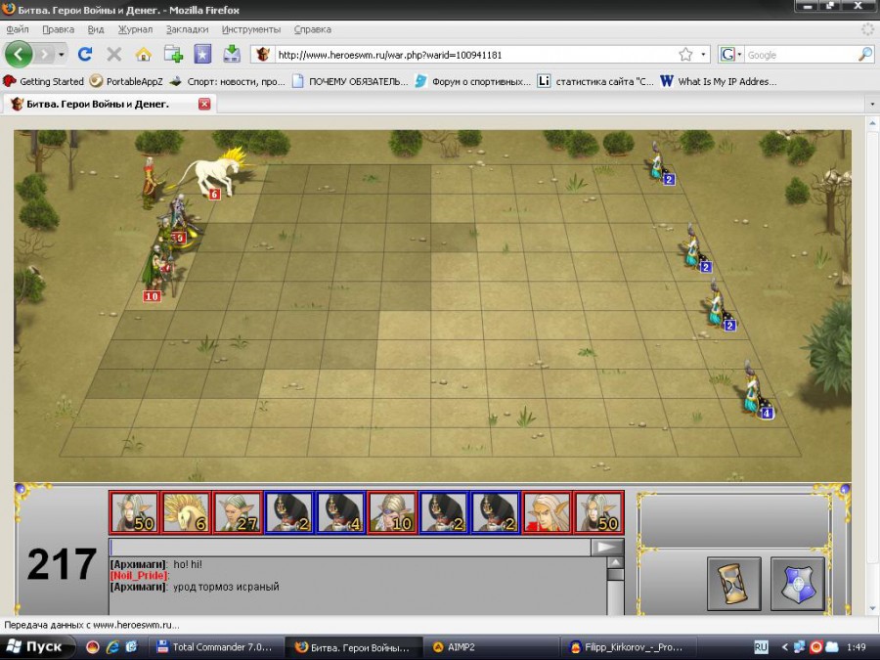Viewport: 880px width, 660px height.
Task: Open the Файл menu
Action: point(18,29)
